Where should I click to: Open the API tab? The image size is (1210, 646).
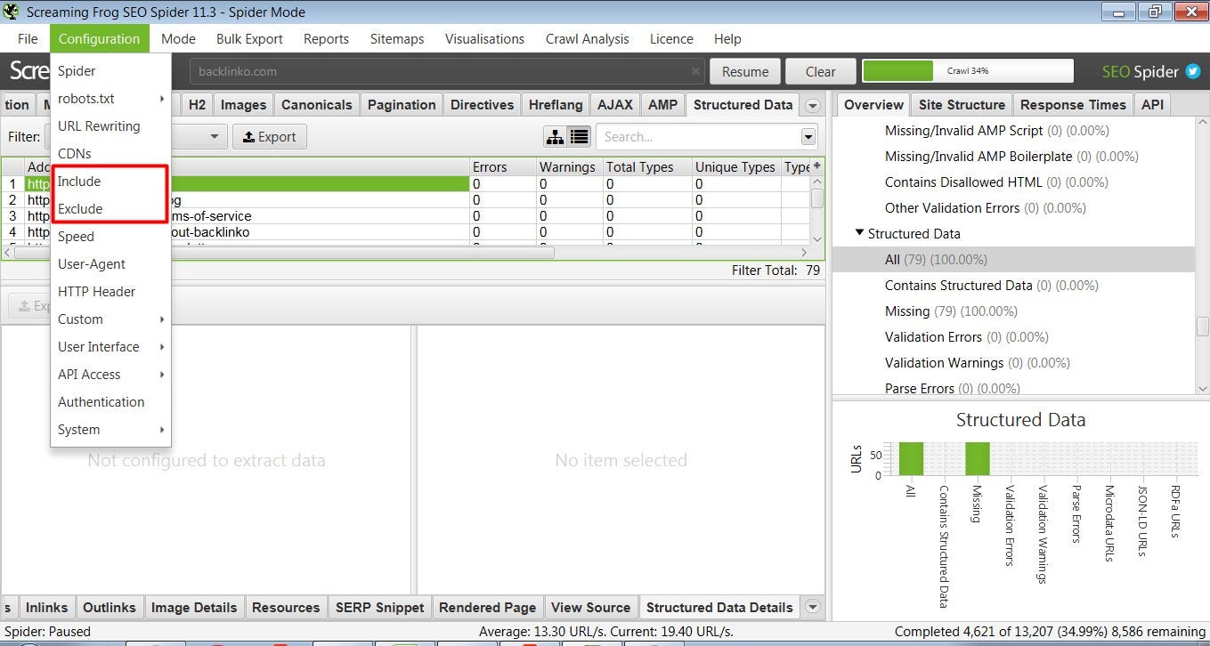(1152, 105)
